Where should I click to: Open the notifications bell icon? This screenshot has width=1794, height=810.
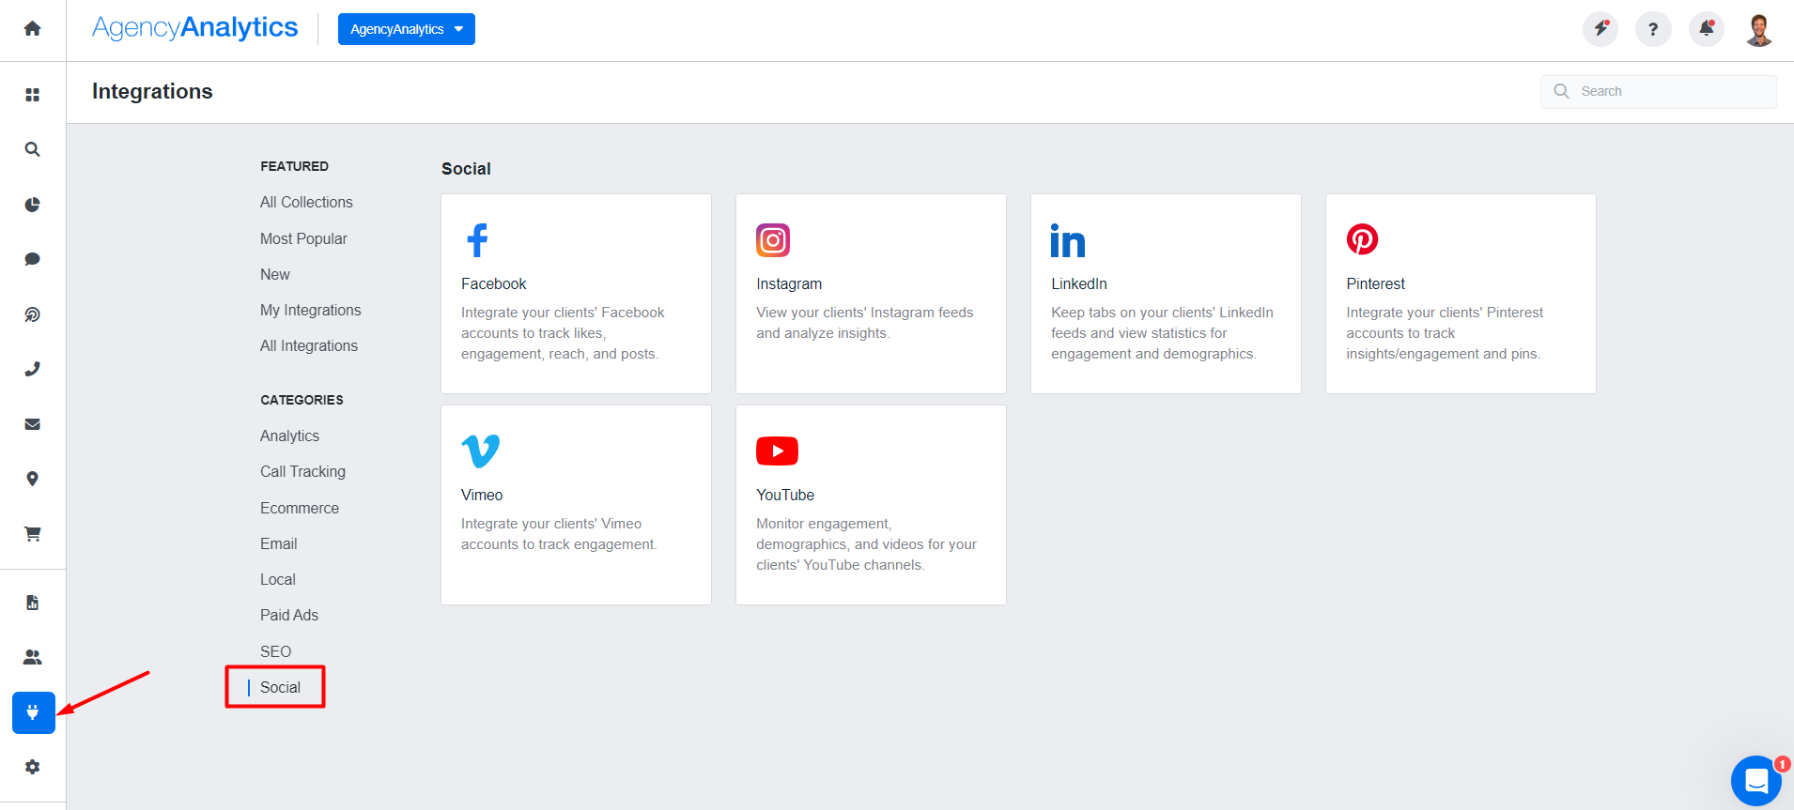pyautogui.click(x=1707, y=29)
